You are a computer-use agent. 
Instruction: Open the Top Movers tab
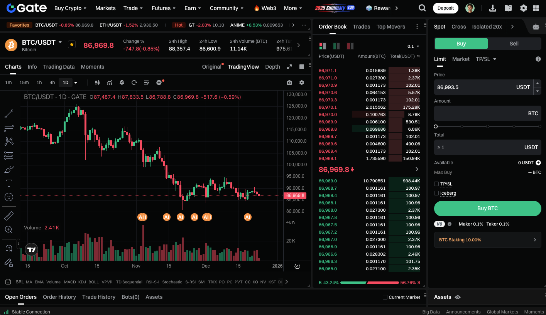391,27
